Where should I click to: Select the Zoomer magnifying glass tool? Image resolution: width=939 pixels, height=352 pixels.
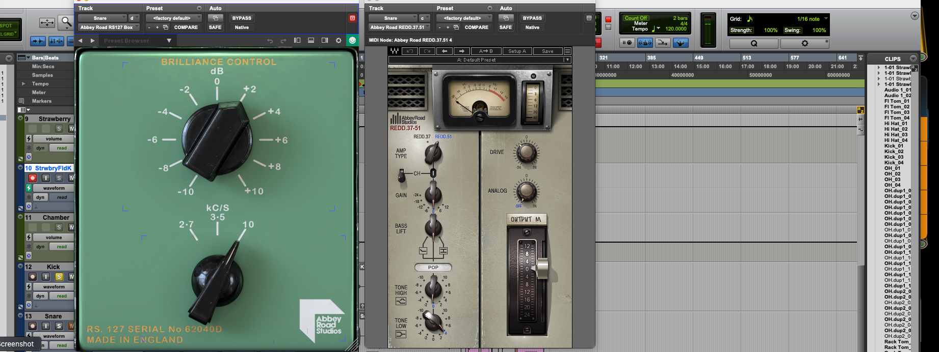[66, 22]
